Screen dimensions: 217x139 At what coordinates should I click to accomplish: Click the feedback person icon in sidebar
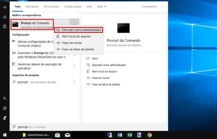[x=5, y=118]
